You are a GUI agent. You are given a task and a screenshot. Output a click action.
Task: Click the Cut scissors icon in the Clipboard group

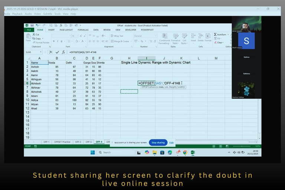[34, 34]
